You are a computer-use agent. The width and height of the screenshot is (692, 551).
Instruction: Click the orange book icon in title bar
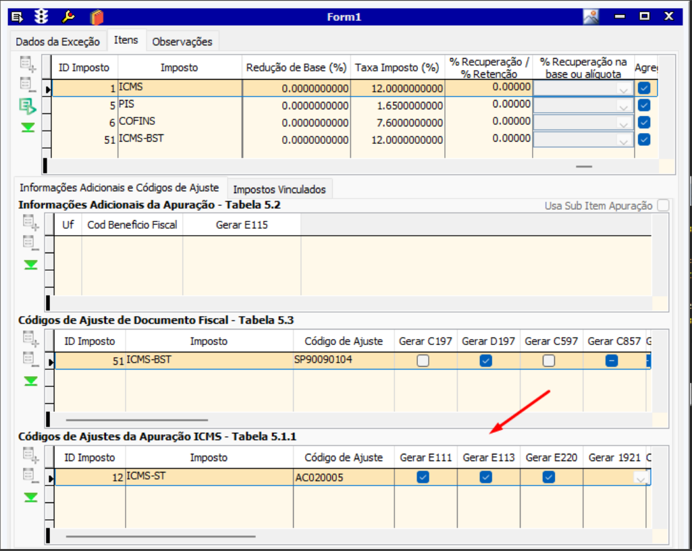pyautogui.click(x=97, y=16)
